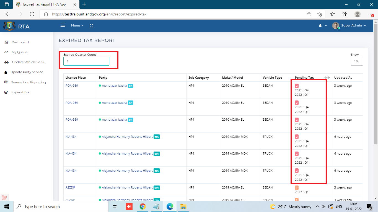Open Transaction Reporting from sidebar

tap(29, 82)
